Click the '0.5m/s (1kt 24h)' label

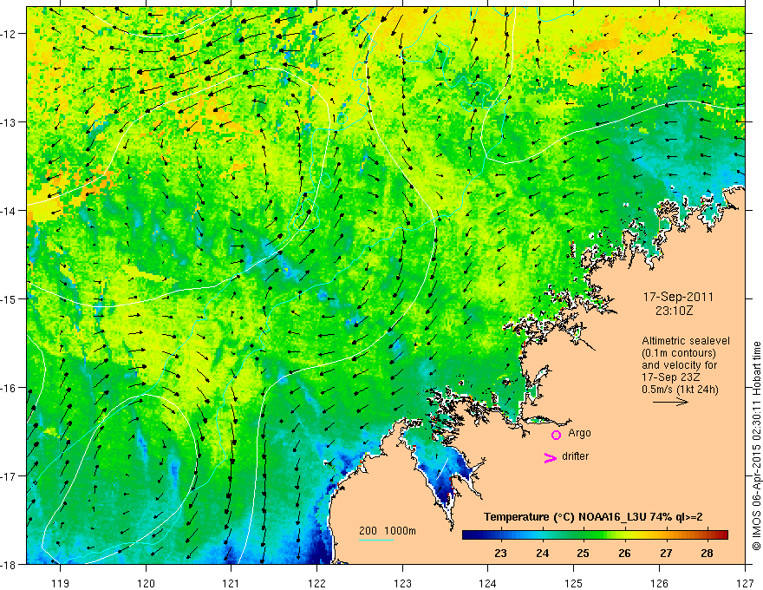[680, 390]
